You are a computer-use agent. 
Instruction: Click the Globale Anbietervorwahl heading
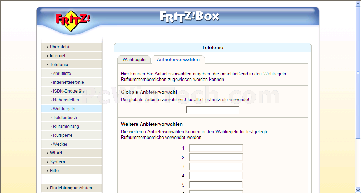(149, 92)
